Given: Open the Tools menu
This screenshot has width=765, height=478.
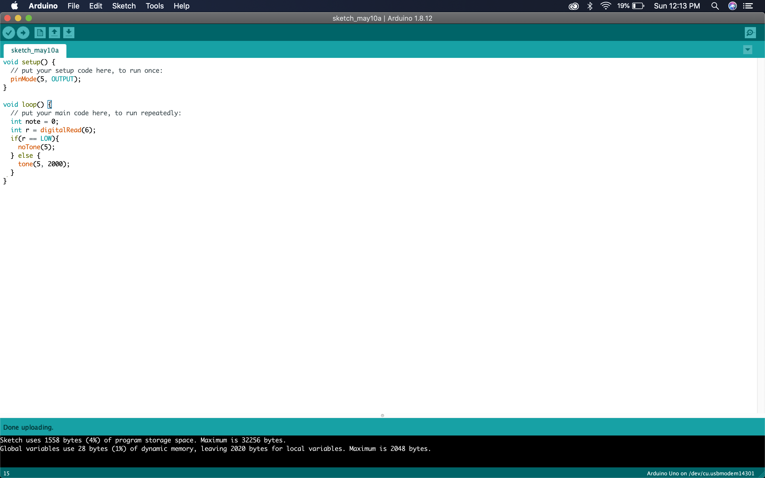Looking at the screenshot, I should (154, 6).
